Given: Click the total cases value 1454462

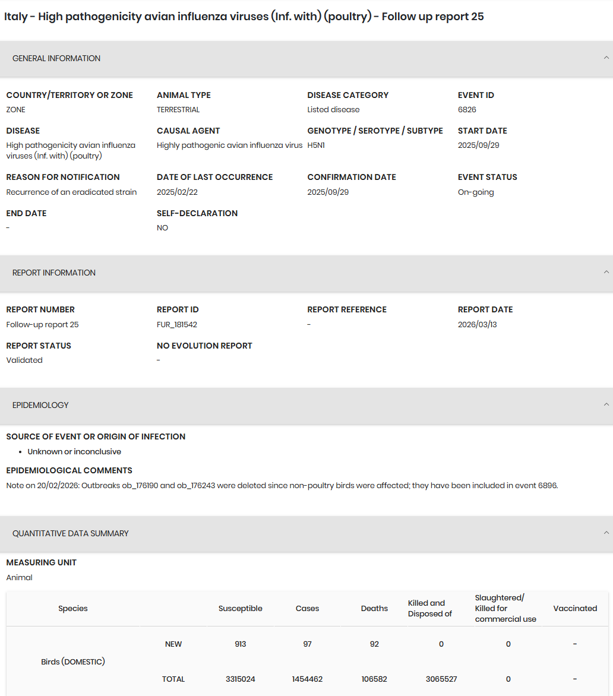Looking at the screenshot, I should pyautogui.click(x=307, y=679).
